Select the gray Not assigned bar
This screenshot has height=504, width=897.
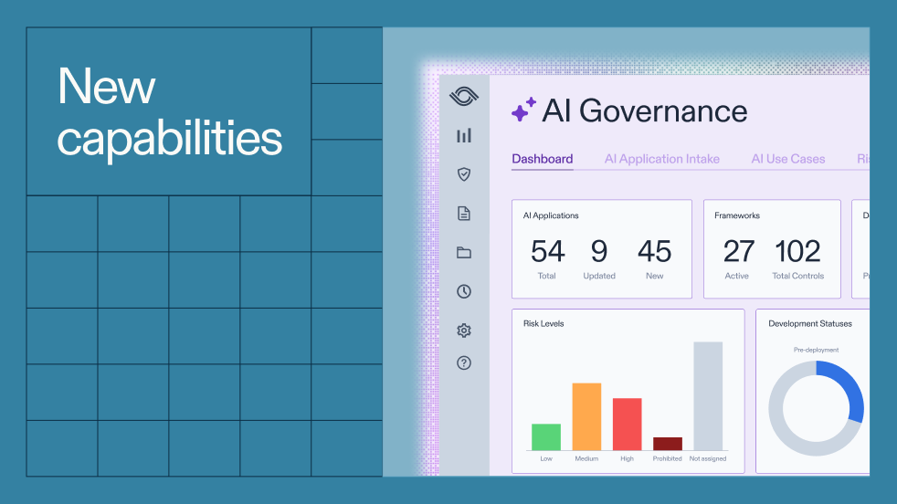coord(708,396)
